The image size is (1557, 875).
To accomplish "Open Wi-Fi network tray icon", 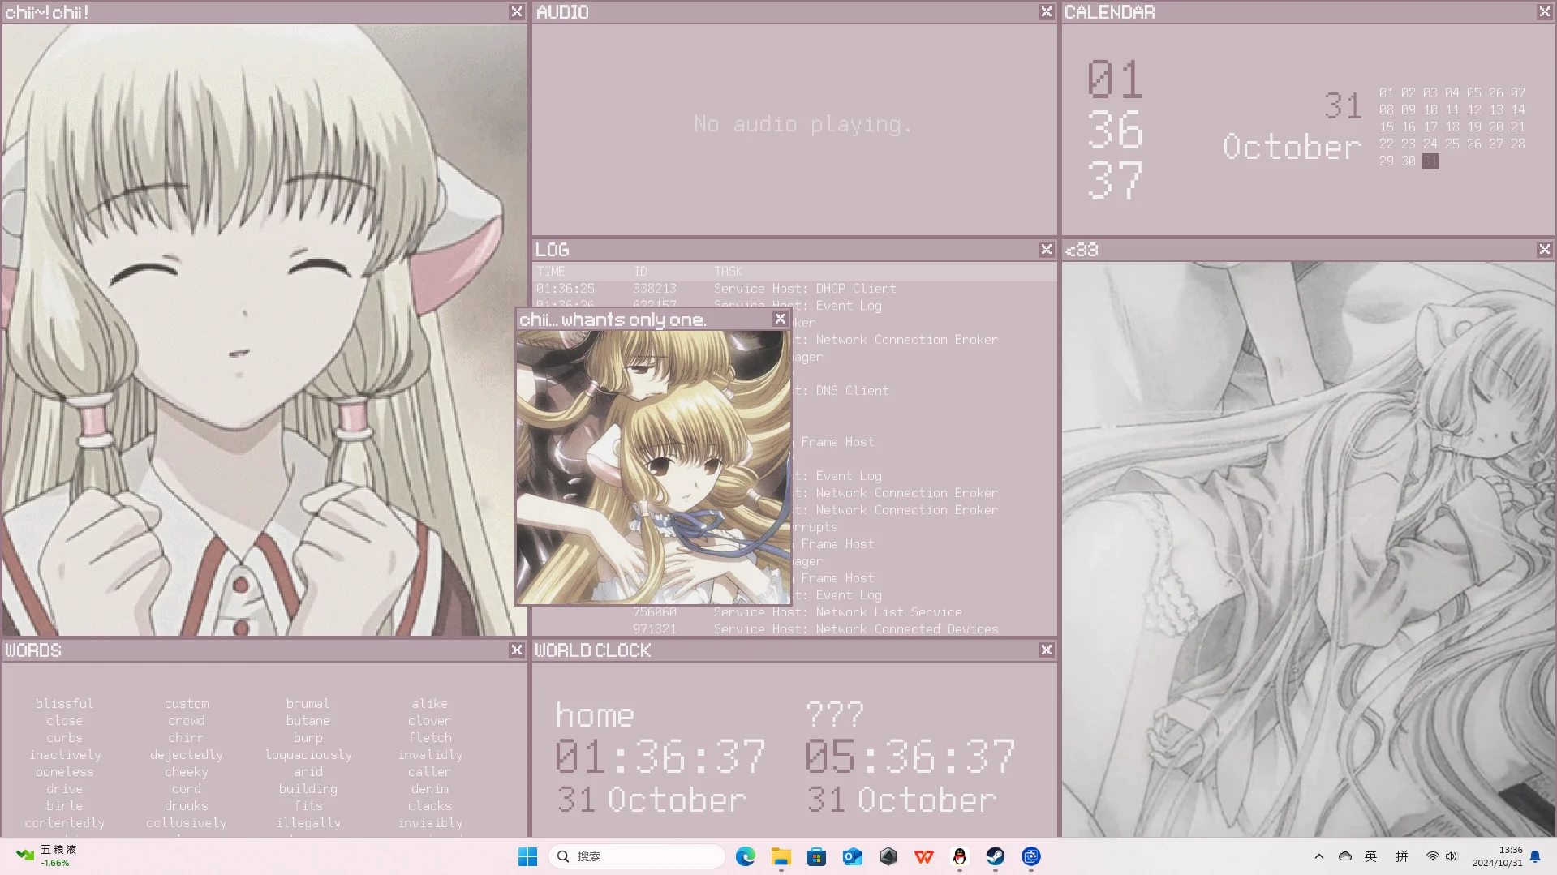I will (1432, 856).
